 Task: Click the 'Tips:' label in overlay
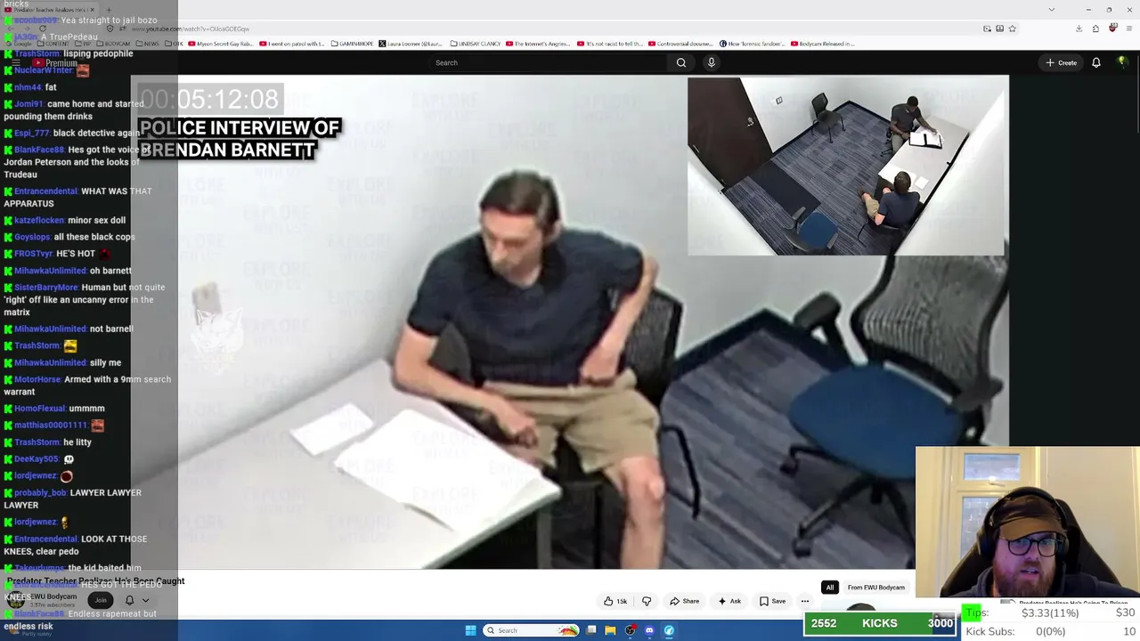(x=978, y=613)
